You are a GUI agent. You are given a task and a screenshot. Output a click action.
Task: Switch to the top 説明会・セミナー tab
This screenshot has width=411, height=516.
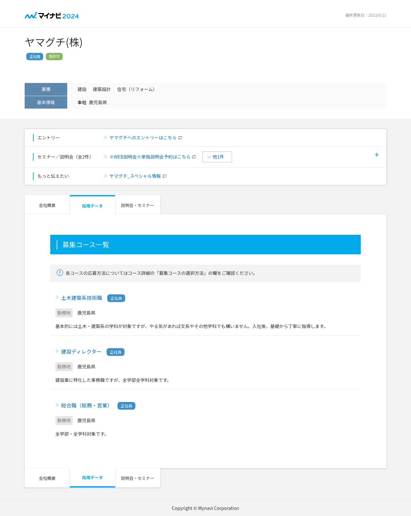(138, 205)
